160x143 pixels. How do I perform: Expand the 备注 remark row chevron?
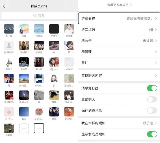tap(156, 63)
